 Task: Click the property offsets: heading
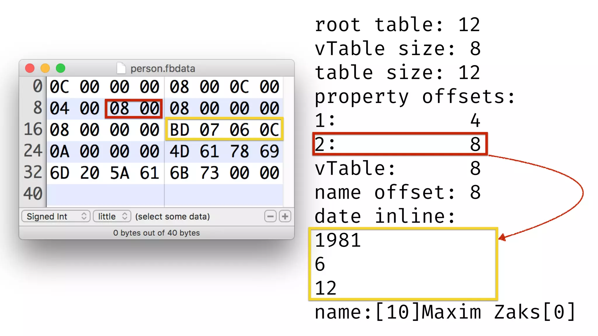(415, 97)
